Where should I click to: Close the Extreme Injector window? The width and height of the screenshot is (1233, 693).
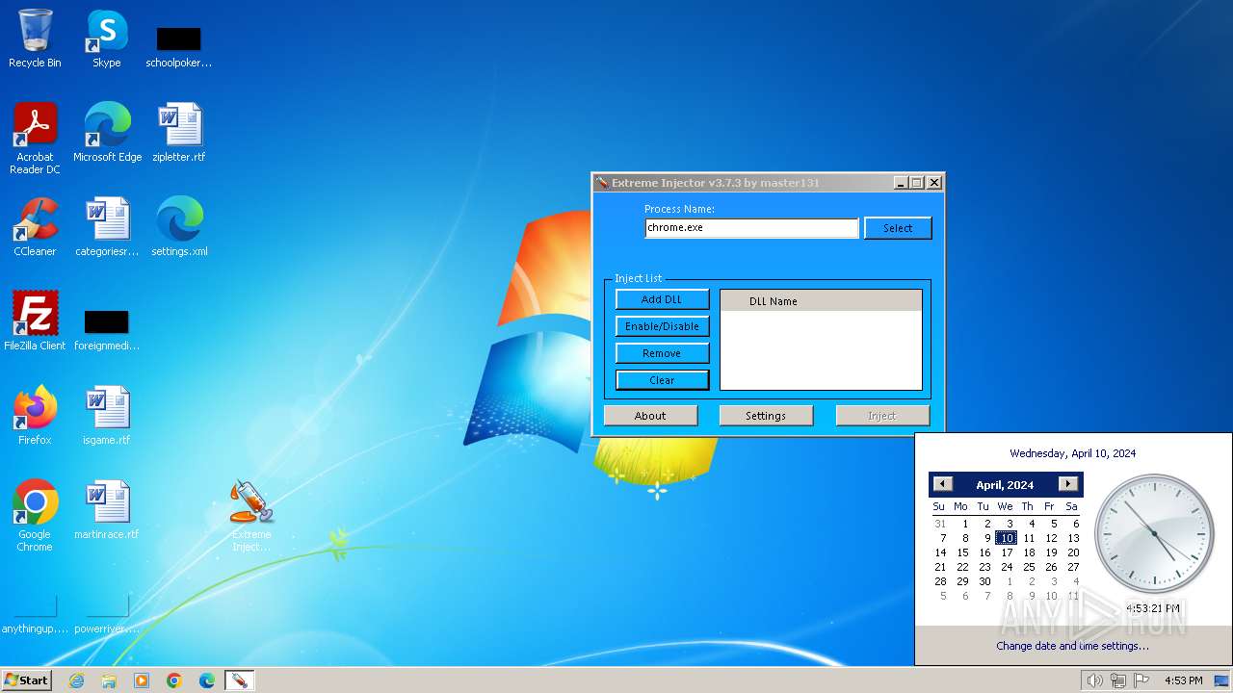[x=934, y=183]
